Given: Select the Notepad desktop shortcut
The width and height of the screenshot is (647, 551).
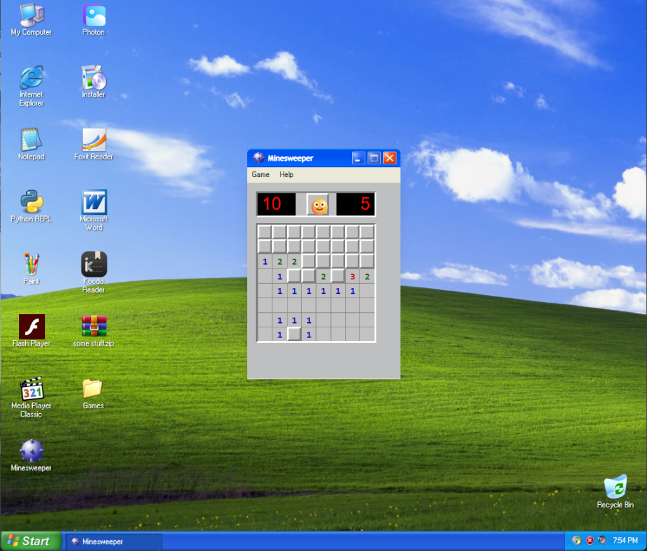Looking at the screenshot, I should [x=32, y=144].
